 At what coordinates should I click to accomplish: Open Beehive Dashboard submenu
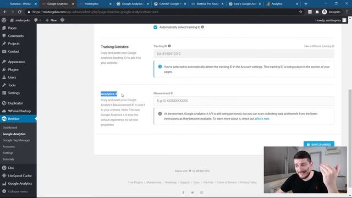point(10,128)
